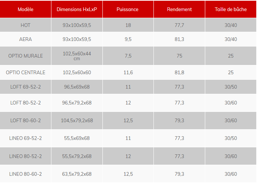Select rendement 77,3 in LINEO 69-52-2 row
257x185 pixels.
[x=179, y=138]
